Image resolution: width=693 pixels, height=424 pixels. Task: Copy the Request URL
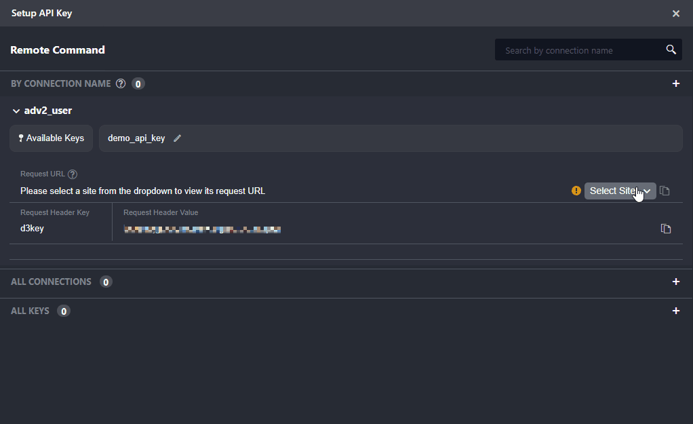coord(665,191)
